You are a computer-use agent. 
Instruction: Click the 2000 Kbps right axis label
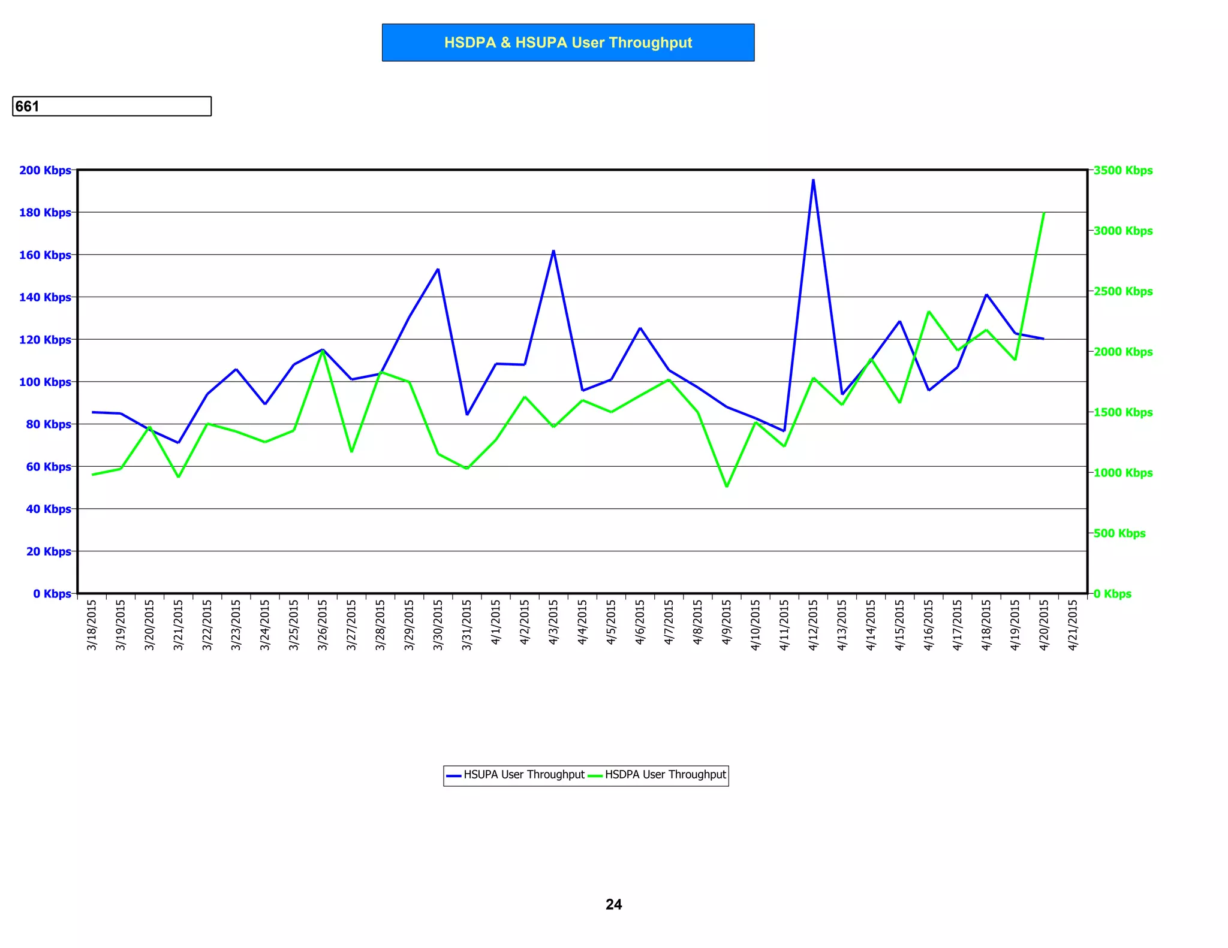pos(1122,352)
